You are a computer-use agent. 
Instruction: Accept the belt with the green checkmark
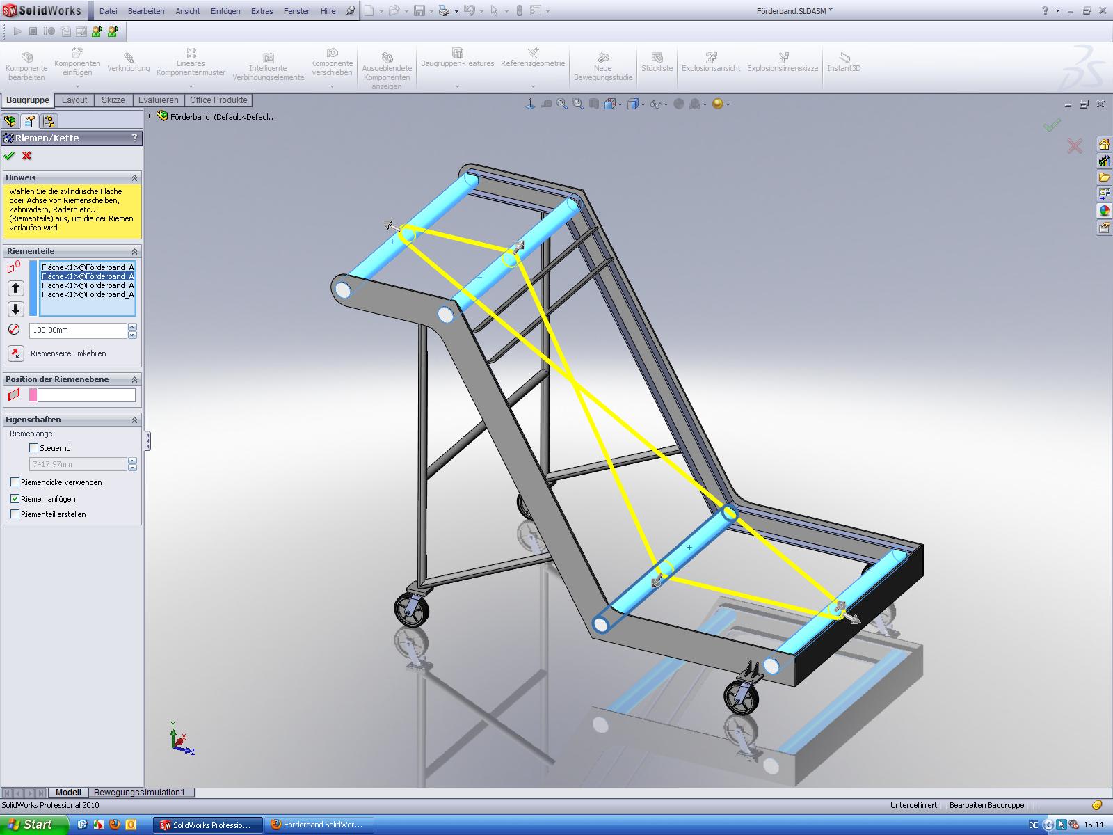[x=9, y=156]
